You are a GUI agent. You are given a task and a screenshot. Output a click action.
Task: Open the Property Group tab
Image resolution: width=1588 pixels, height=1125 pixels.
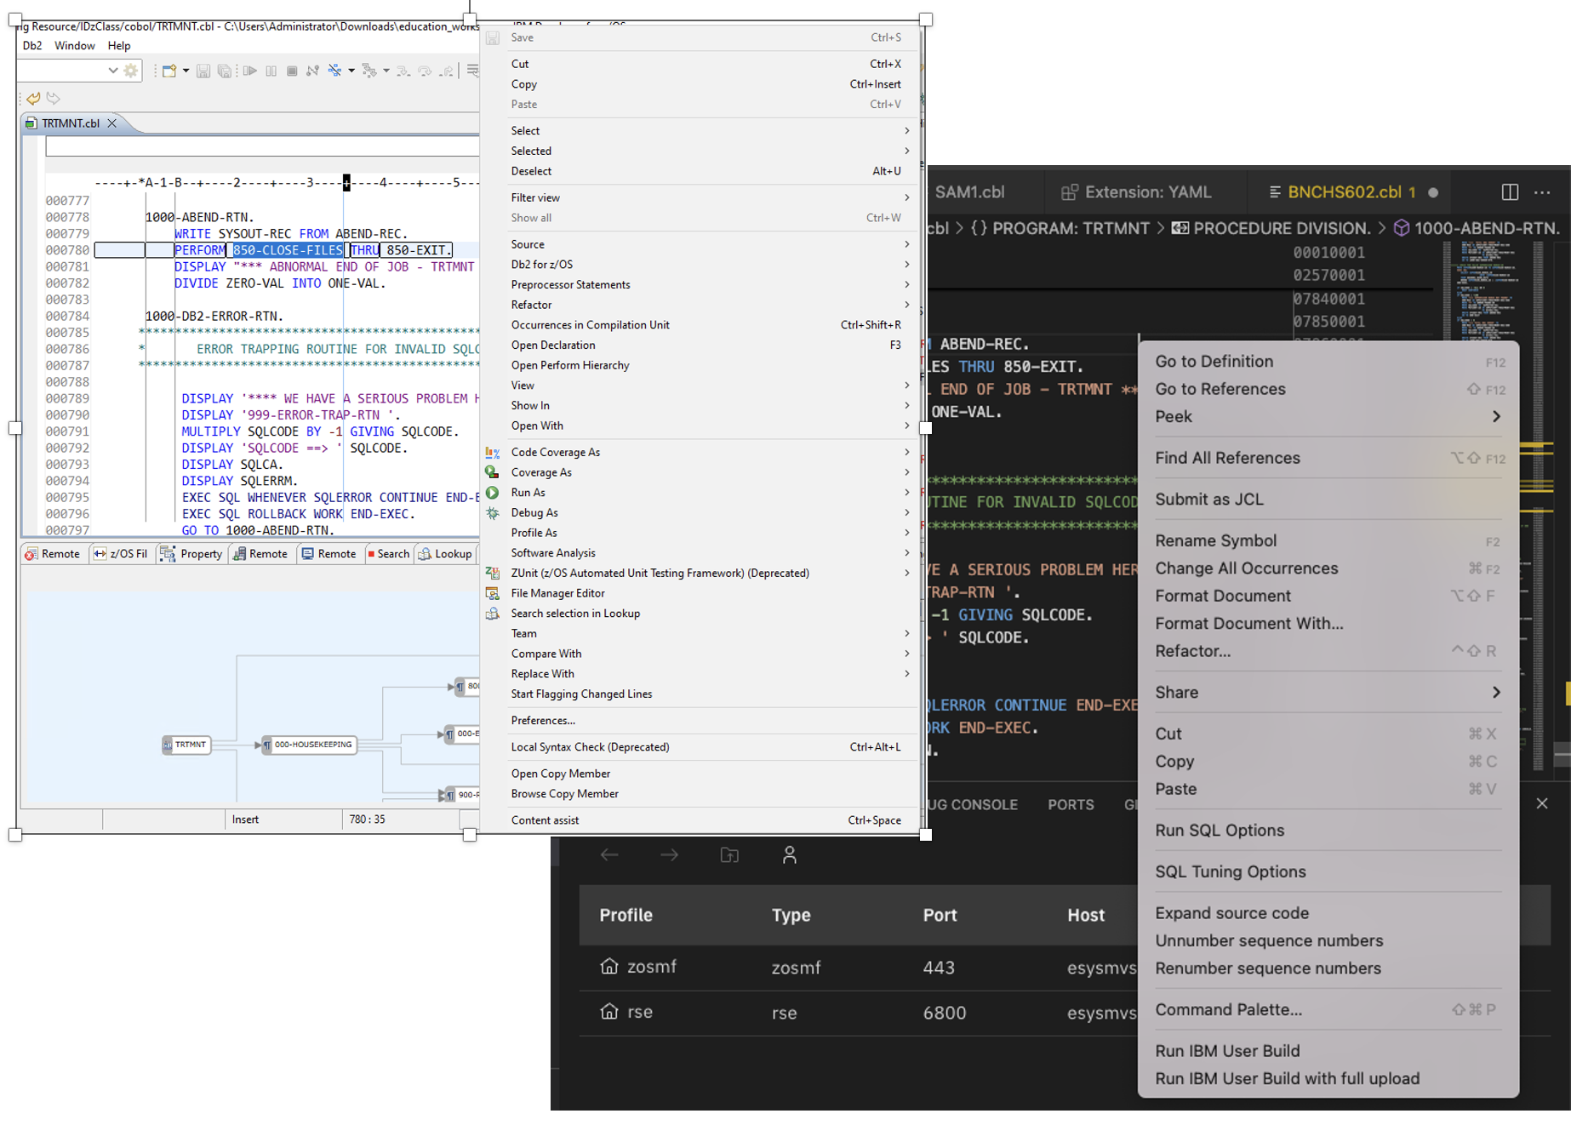pyautogui.click(x=191, y=554)
